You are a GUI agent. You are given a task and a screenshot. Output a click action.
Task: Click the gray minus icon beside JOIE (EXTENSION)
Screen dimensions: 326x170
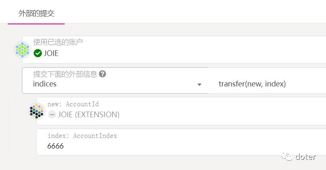(52, 114)
